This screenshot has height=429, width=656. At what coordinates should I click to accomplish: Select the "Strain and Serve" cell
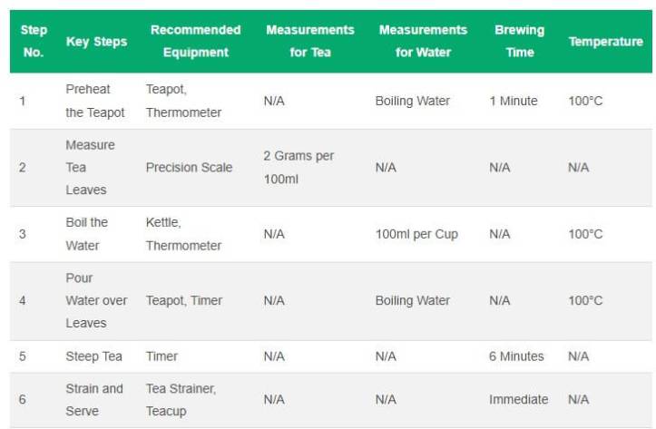[x=93, y=399]
